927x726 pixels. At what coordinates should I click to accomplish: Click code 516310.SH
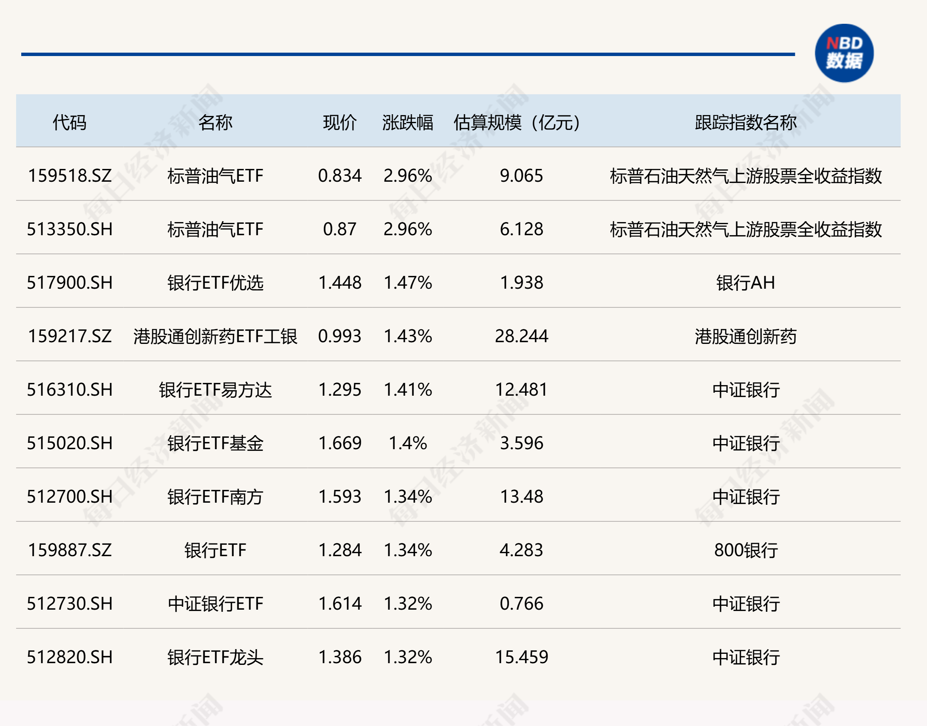tap(70, 390)
